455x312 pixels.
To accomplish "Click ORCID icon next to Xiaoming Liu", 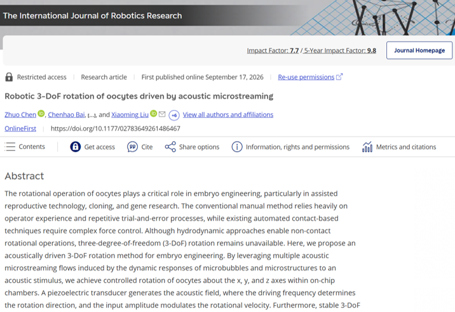I will 154,114.
